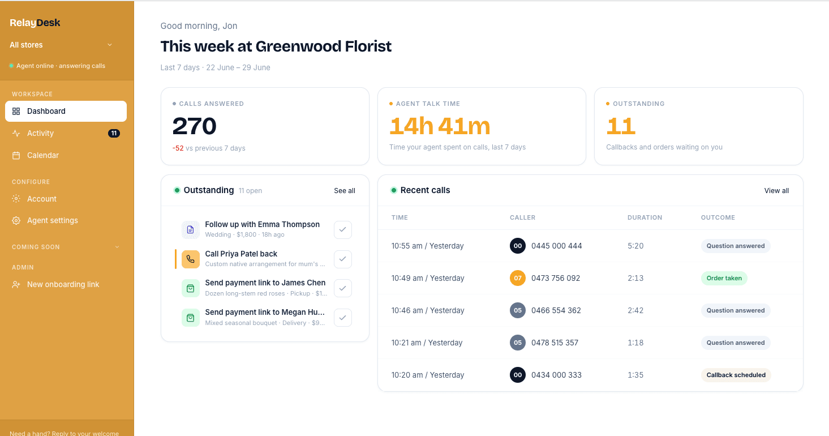This screenshot has height=436, width=829.
Task: Click the 05 avatar for 0478 515 357
Action: 518,343
